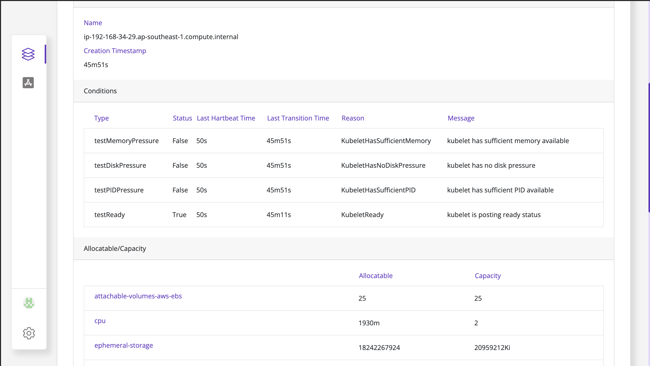Click the Status column header
650x366 pixels.
tap(182, 118)
